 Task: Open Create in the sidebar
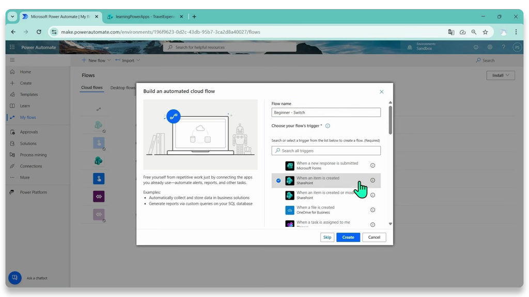click(26, 83)
